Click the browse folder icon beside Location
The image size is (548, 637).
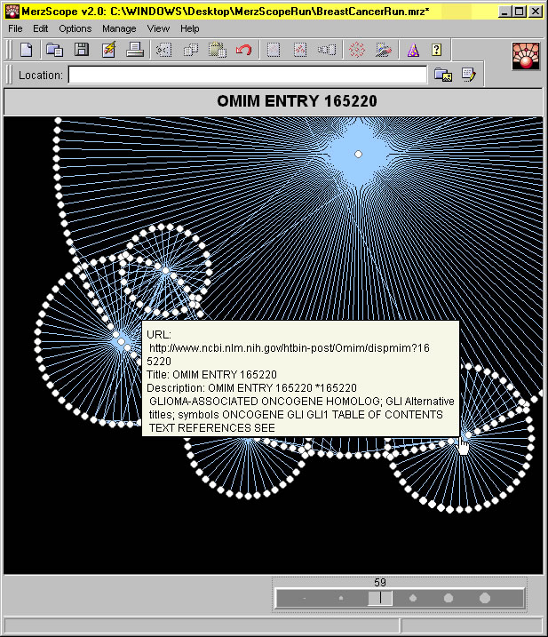coord(442,76)
